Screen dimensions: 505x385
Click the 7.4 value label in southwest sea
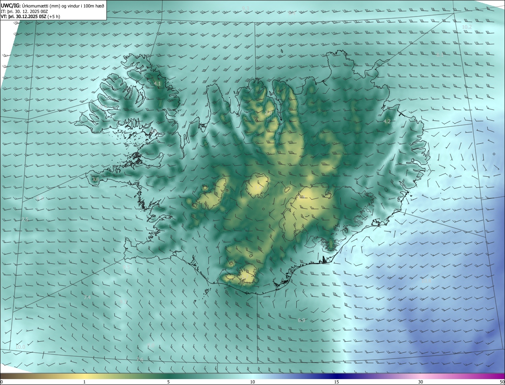pos(87,298)
